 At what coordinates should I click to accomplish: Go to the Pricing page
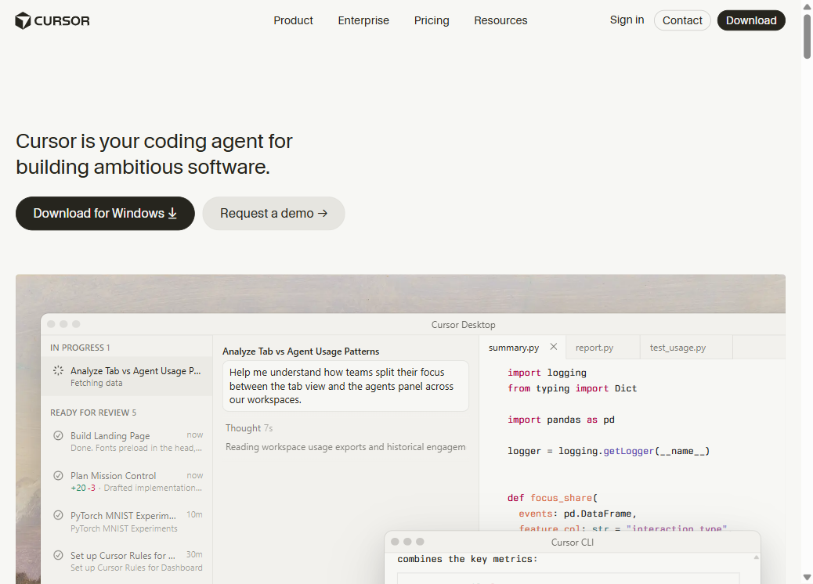click(x=432, y=20)
